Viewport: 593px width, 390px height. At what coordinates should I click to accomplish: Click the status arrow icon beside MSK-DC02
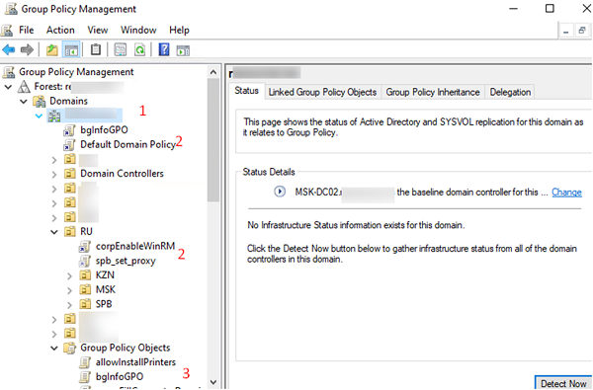(280, 192)
